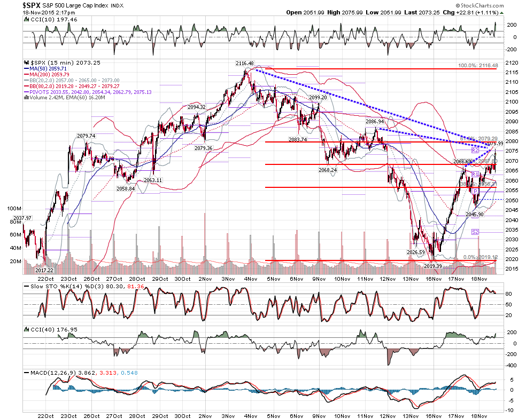
Task: Click the red MA(200) legend line swatch
Action: 27,74
